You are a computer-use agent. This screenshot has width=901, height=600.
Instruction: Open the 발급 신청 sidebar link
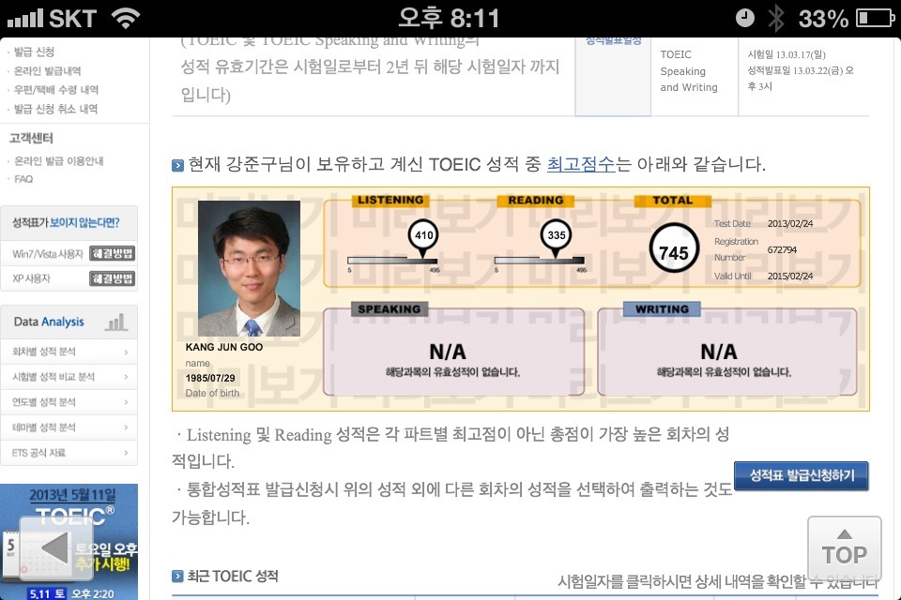[x=34, y=52]
